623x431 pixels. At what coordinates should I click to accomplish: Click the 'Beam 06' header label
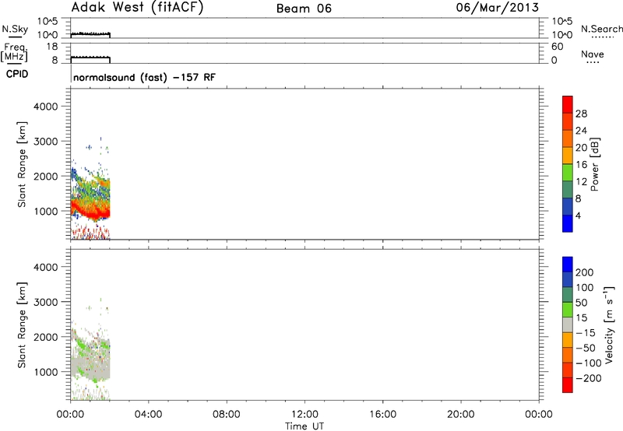point(304,9)
